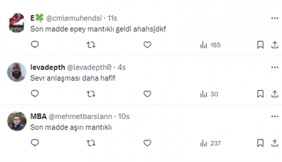This screenshot has width=282, height=162.
Task: Like the 'Son madde aşırı mantıklı' tweet
Action: (x=147, y=143)
